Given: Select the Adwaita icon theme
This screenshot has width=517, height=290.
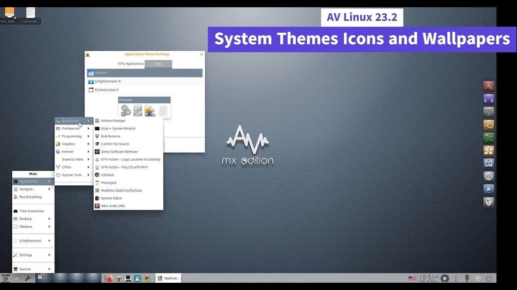Looking at the screenshot, I should tap(145, 73).
